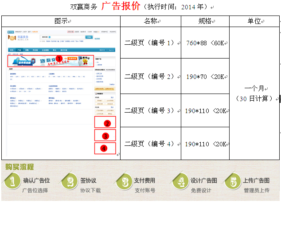The image size is (281, 231).
Task: Click the 二级页（编号 1） table cell
Action: click(x=150, y=43)
